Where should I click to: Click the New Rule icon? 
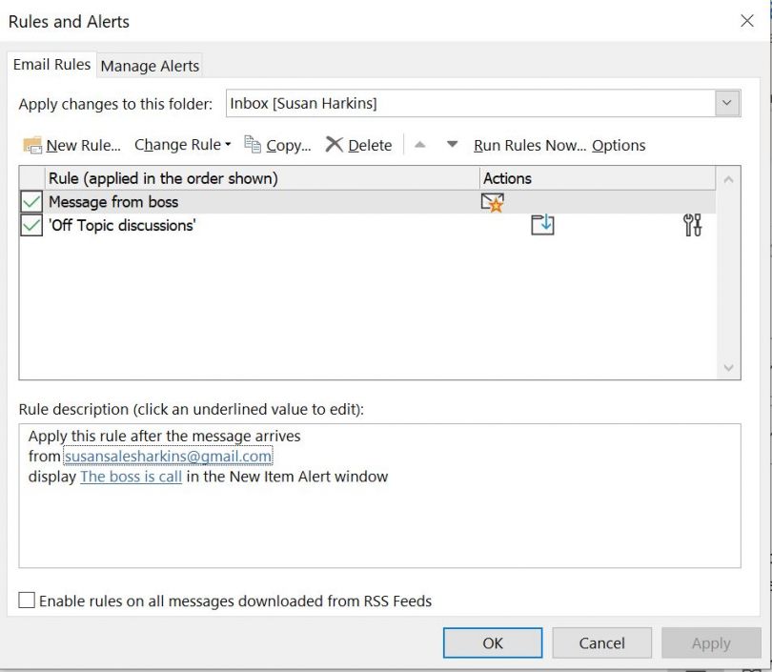pyautogui.click(x=31, y=144)
